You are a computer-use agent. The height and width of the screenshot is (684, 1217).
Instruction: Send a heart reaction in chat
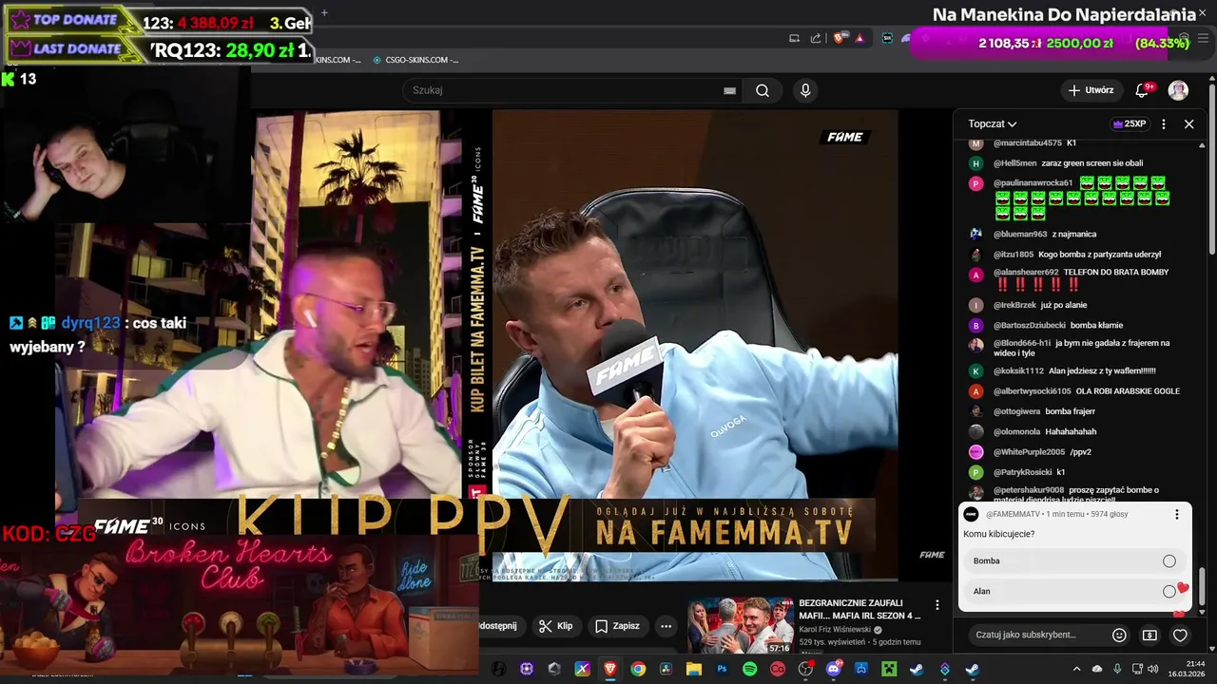[x=1180, y=635]
